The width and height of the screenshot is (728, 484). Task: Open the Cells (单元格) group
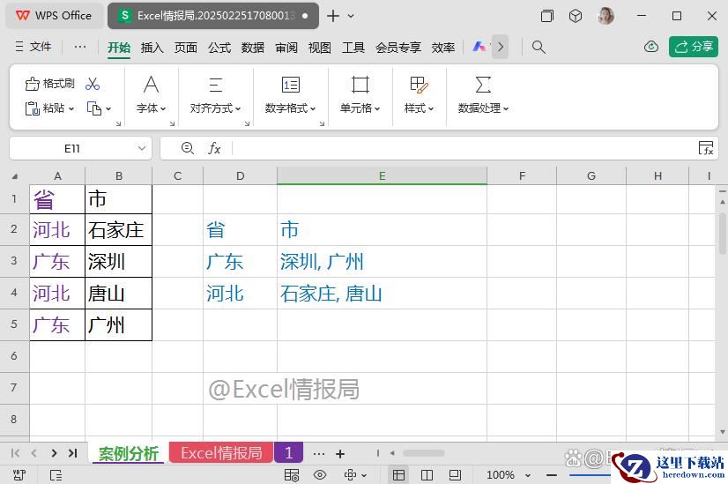360,95
